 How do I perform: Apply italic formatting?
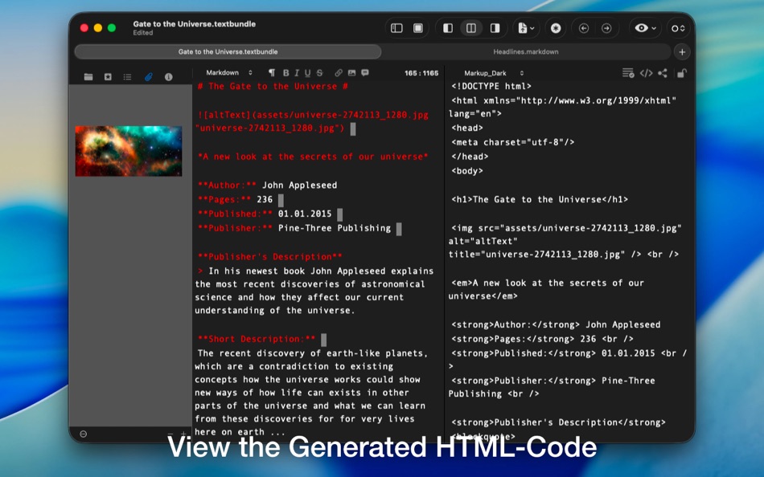pyautogui.click(x=297, y=72)
